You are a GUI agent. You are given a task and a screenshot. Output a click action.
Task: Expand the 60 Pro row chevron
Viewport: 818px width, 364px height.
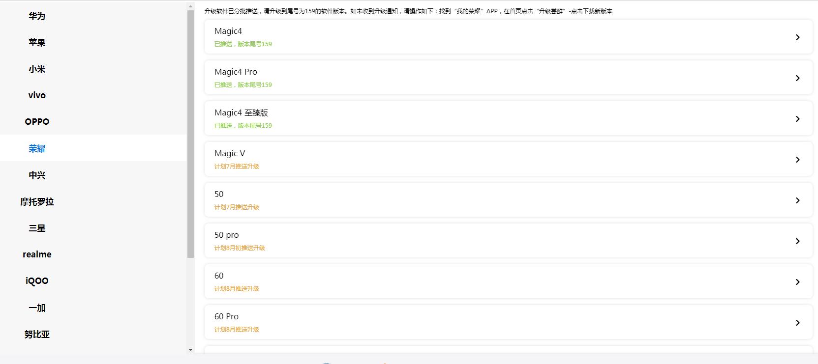coord(797,323)
